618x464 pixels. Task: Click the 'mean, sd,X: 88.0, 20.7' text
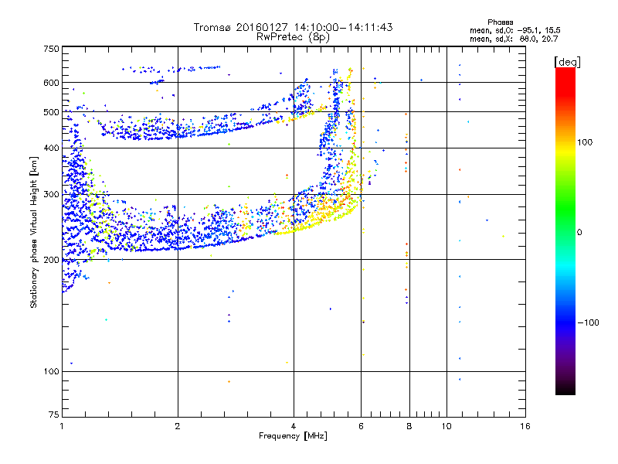pos(514,39)
